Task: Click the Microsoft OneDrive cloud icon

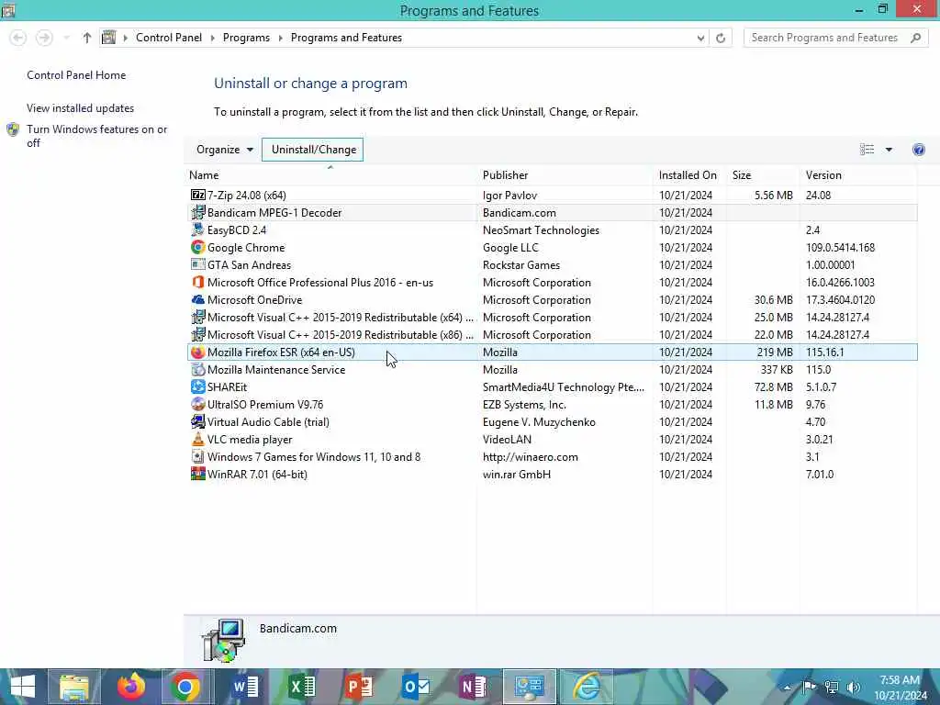Action: tap(198, 299)
